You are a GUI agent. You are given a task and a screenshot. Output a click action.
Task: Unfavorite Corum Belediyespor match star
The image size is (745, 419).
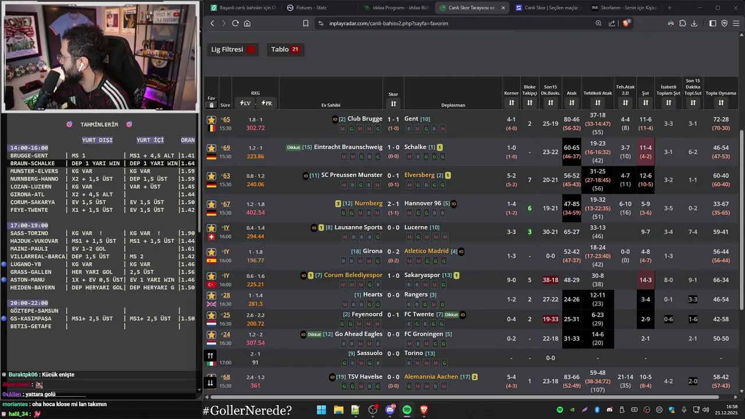click(211, 276)
